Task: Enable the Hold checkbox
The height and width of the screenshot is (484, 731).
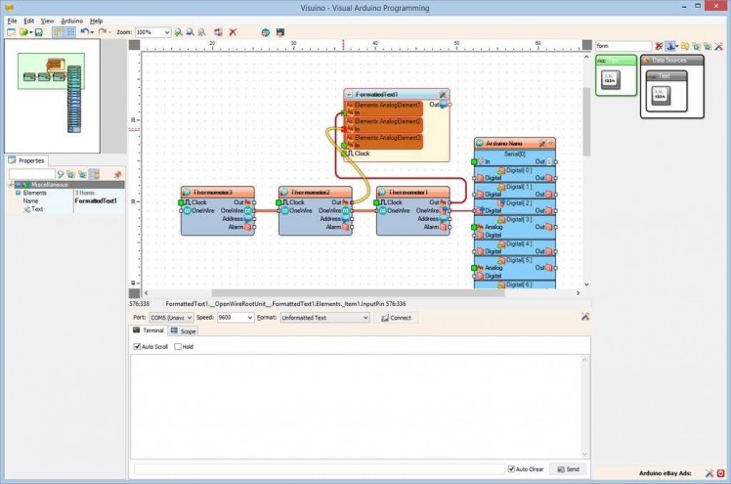Action: pyautogui.click(x=177, y=346)
